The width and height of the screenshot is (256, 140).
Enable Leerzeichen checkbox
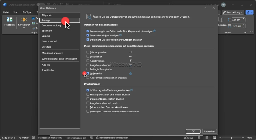[88, 56]
